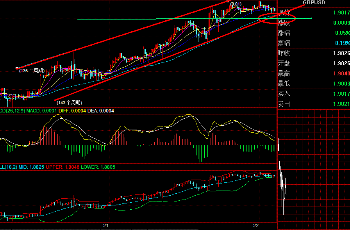Select the 开盘 value 1.9026
The height and width of the screenshot is (230, 350).
tap(341, 63)
